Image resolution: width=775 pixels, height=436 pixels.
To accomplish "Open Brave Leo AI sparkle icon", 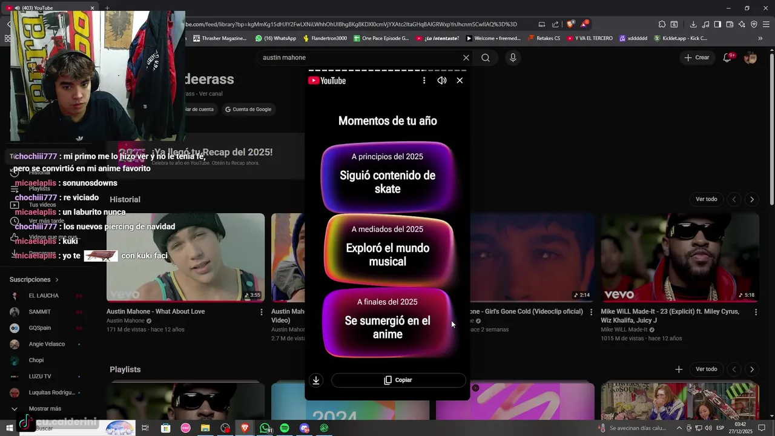I will pyautogui.click(x=742, y=24).
